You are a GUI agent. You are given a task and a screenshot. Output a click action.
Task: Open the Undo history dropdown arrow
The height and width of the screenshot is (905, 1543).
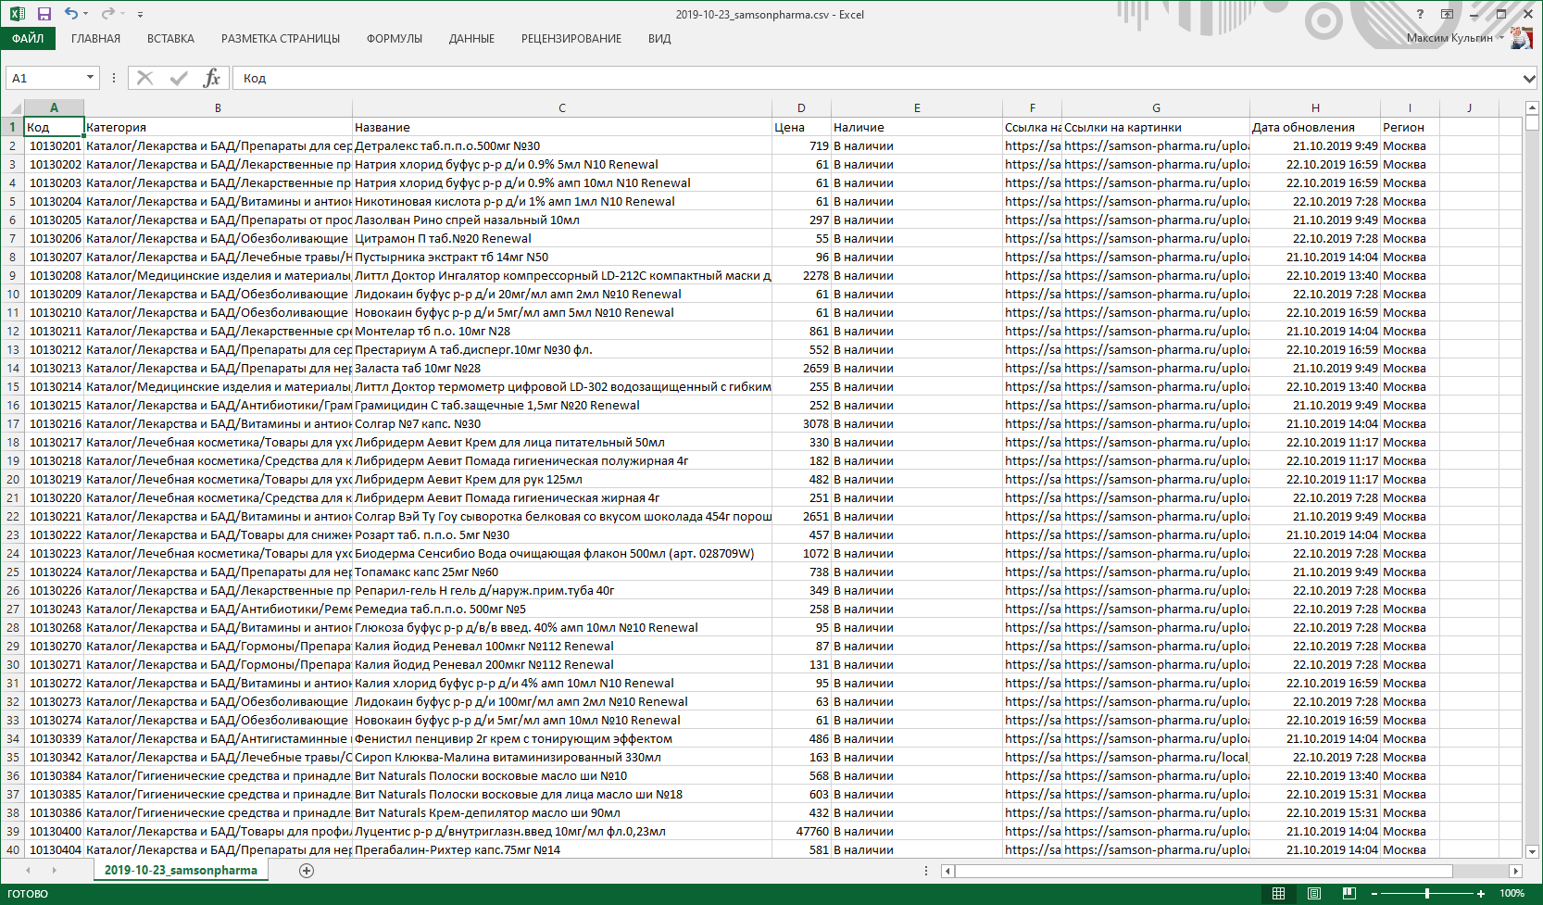click(x=86, y=14)
